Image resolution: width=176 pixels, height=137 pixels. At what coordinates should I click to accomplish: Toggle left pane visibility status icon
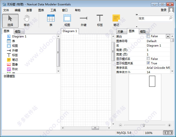point(166,133)
